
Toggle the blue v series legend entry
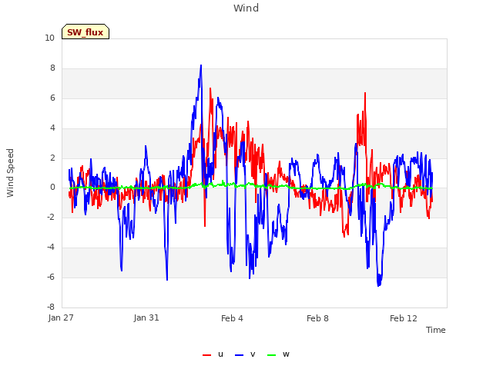click(245, 354)
